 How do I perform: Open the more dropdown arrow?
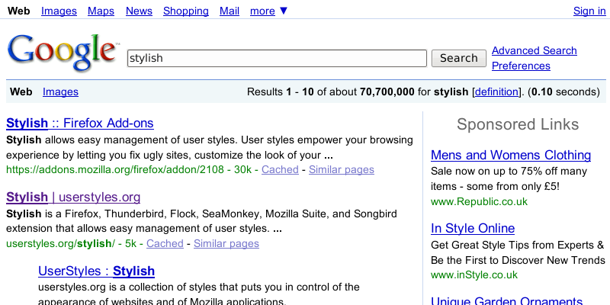pos(284,11)
